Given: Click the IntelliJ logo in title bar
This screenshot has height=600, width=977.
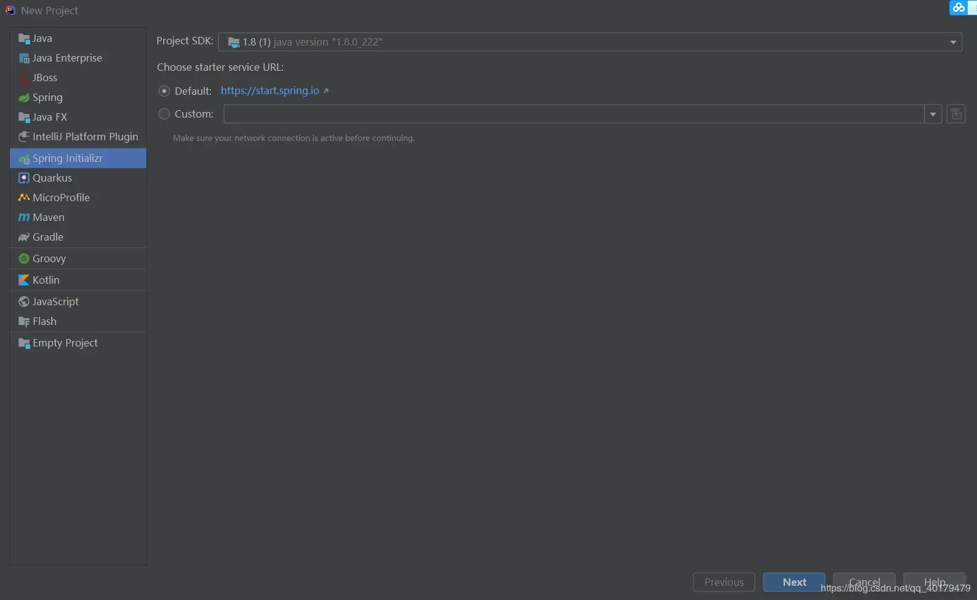Looking at the screenshot, I should [10, 10].
